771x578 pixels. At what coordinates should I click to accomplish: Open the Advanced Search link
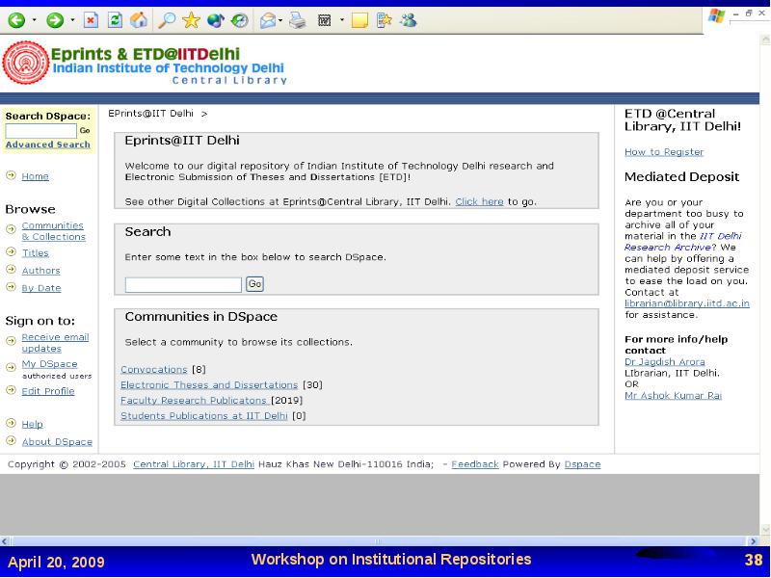[x=47, y=144]
